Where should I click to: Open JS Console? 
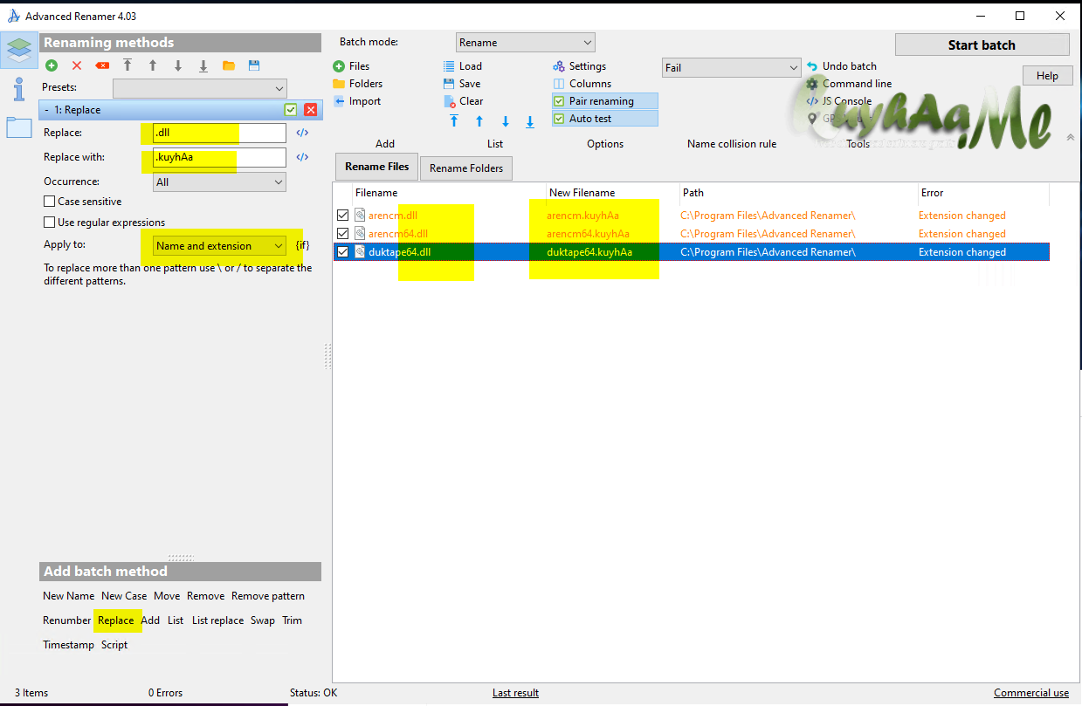coord(839,101)
